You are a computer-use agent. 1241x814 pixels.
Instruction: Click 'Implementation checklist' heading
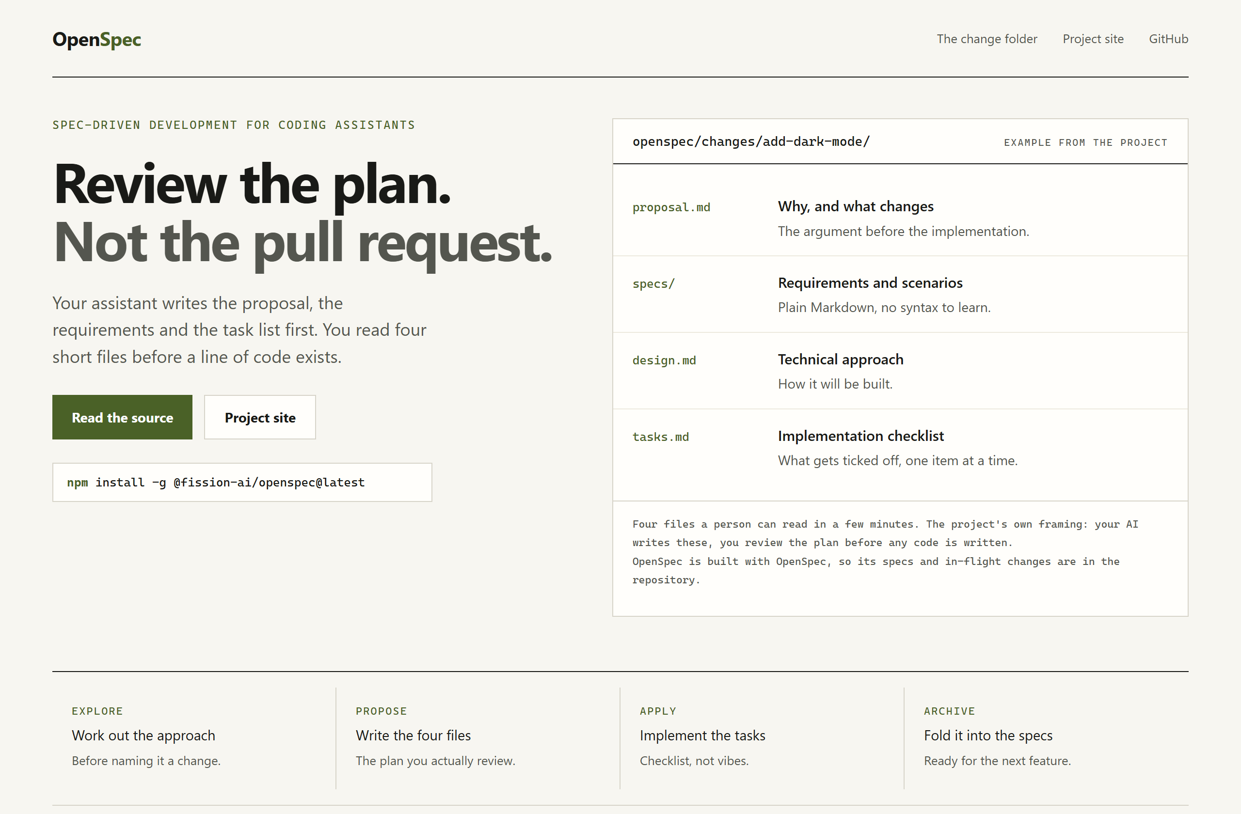point(860,436)
